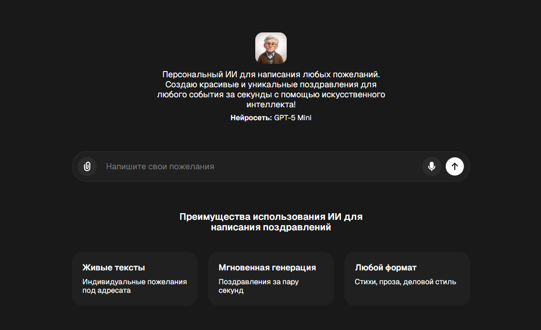This screenshot has width=541, height=330.
Task: Select the "Мгновенная генерация" card title
Action: click(x=267, y=268)
